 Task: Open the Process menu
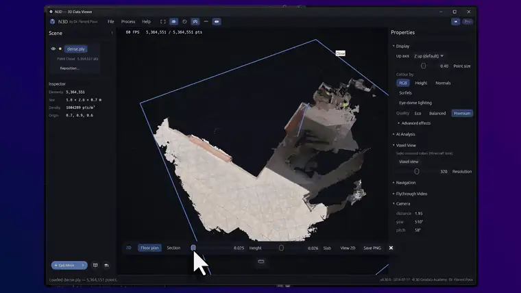coord(128,22)
